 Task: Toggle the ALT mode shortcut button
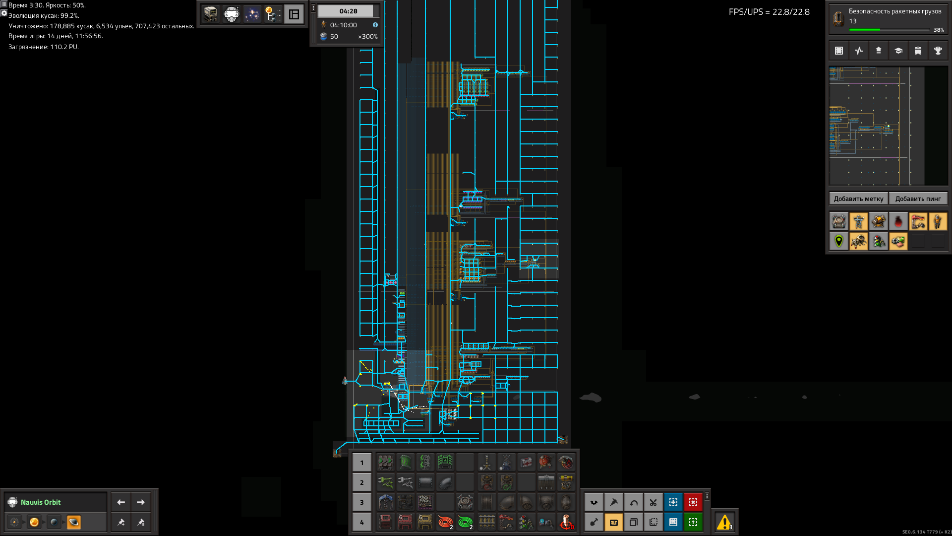coord(613,522)
